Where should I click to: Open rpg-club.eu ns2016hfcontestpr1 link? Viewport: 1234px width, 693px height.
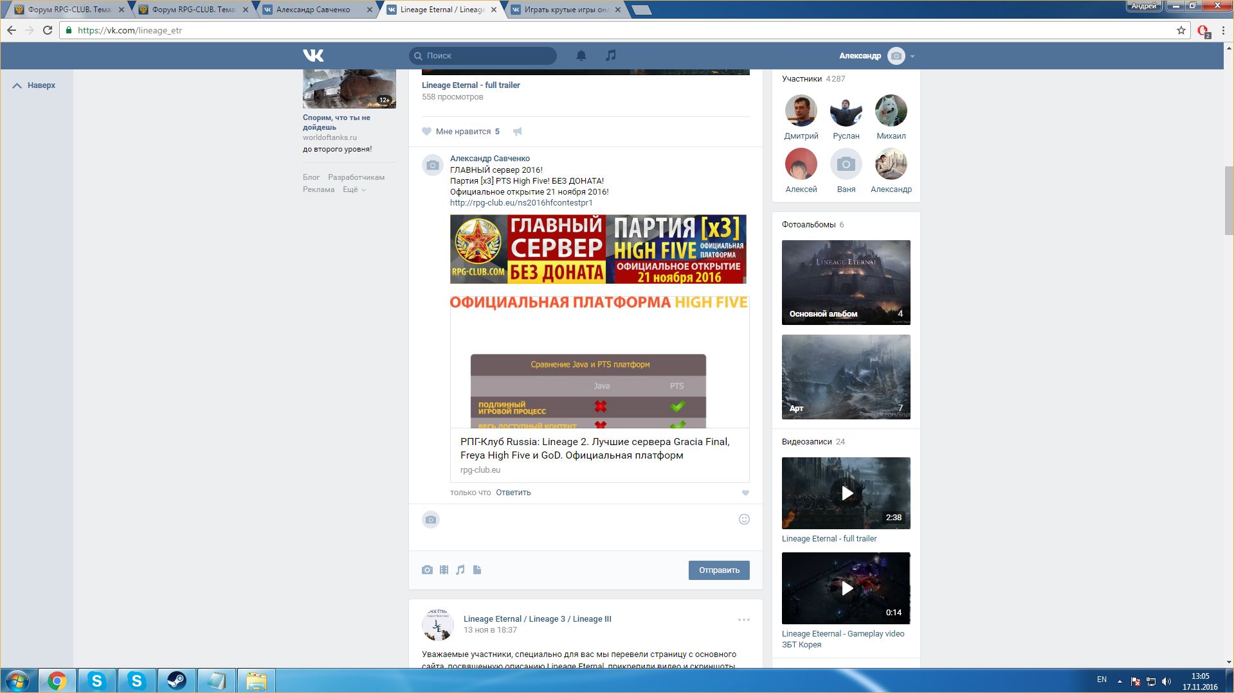521,203
